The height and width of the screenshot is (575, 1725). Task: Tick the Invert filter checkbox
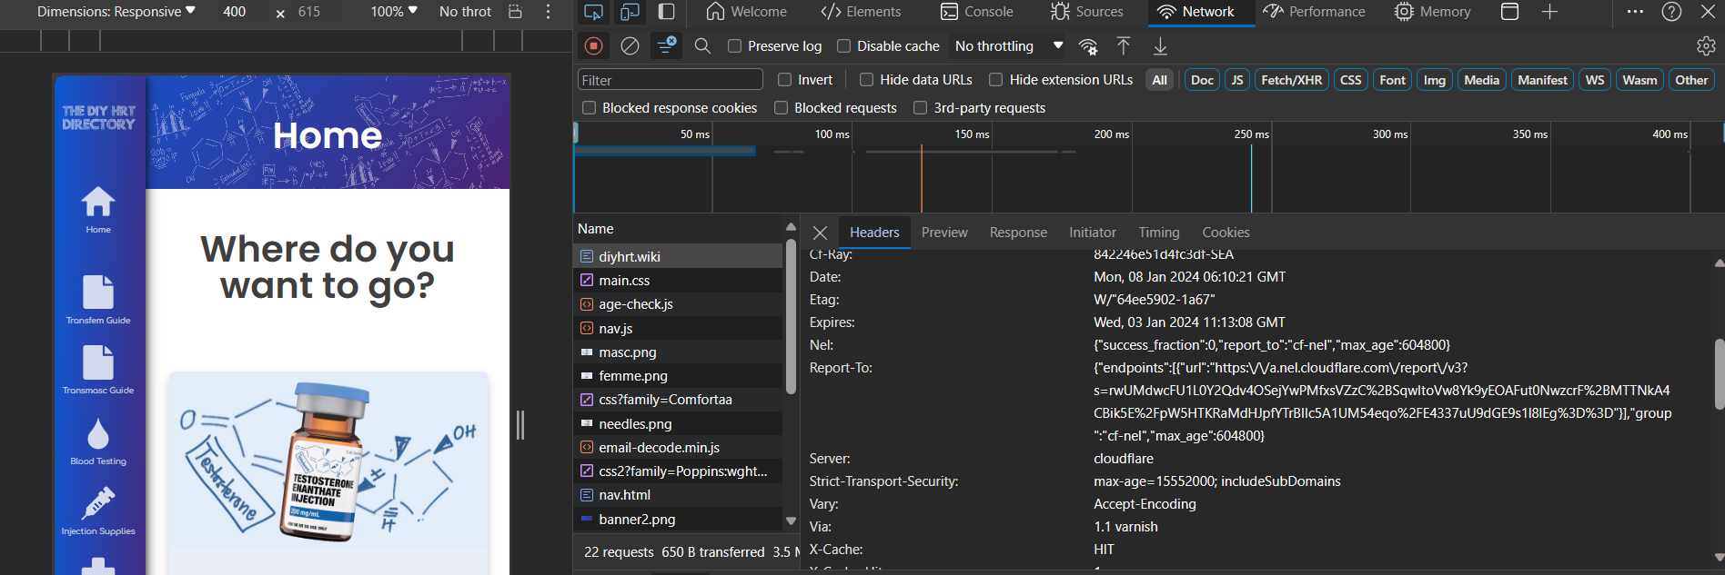point(785,80)
